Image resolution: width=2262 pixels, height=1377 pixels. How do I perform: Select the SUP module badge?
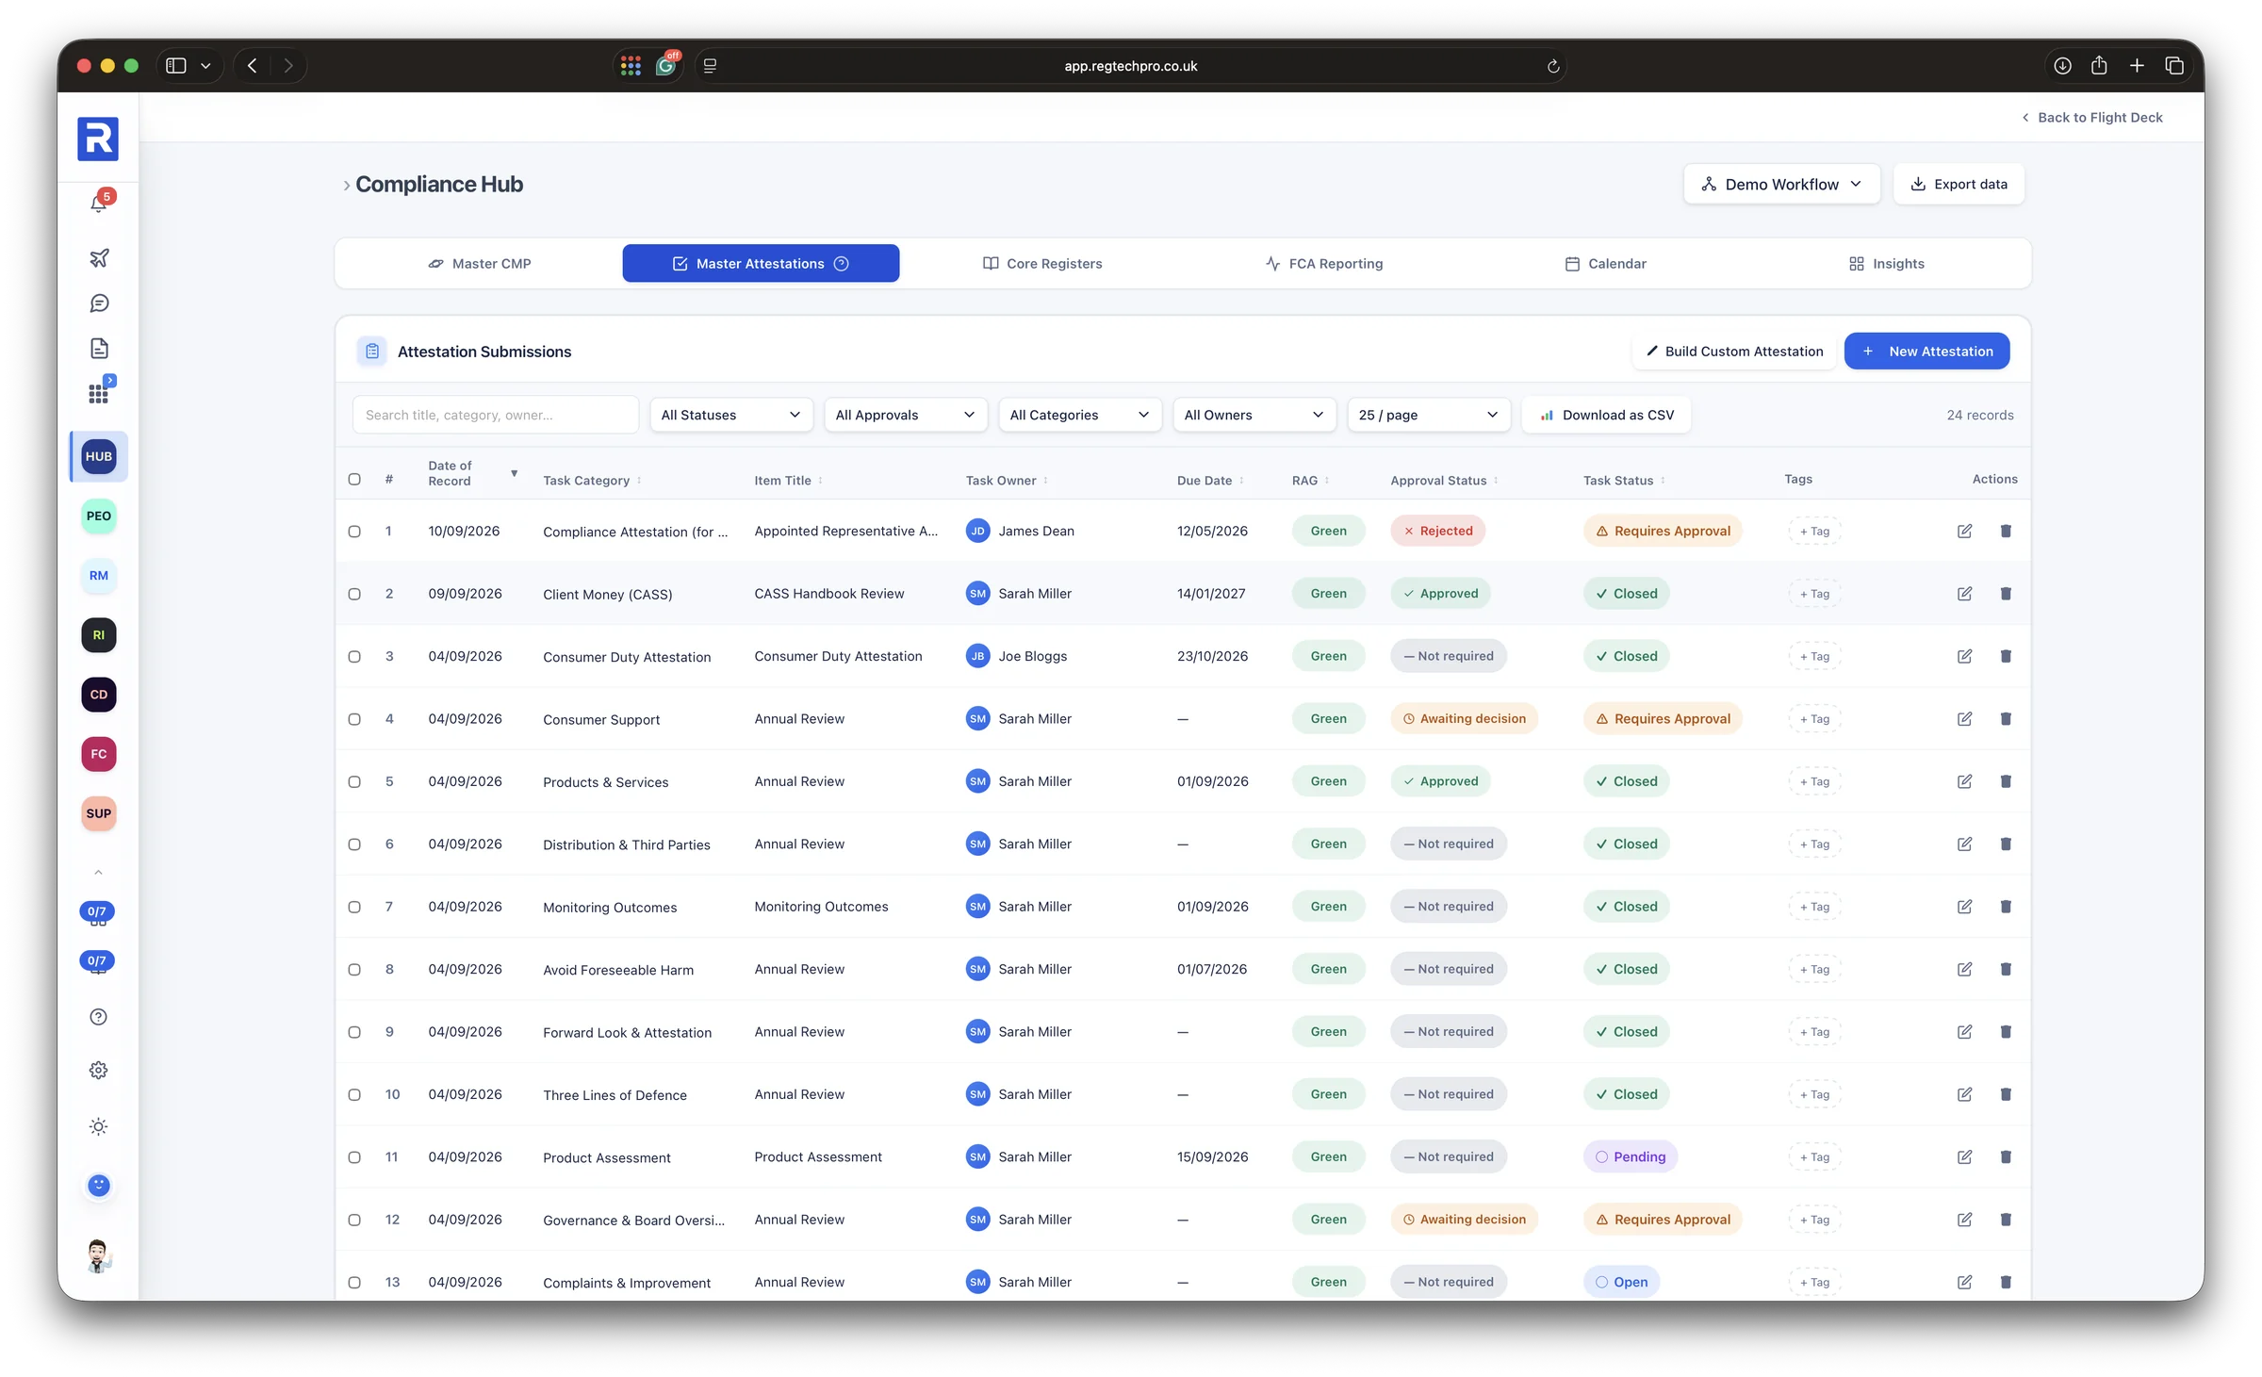click(99, 813)
